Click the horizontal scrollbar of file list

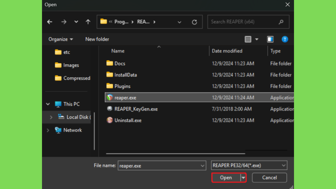[176, 154]
